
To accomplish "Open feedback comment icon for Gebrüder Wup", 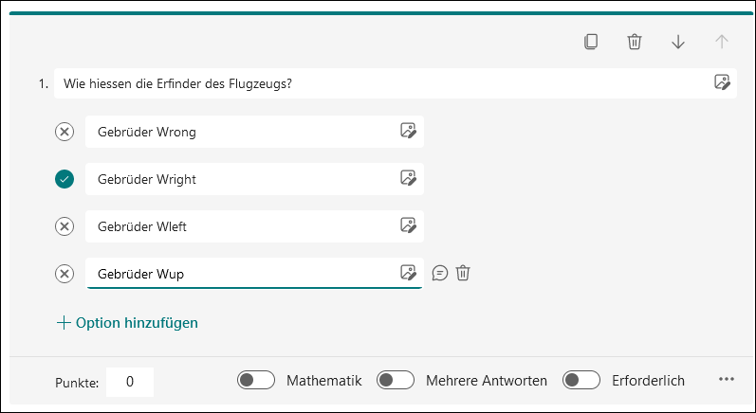I will 440,273.
